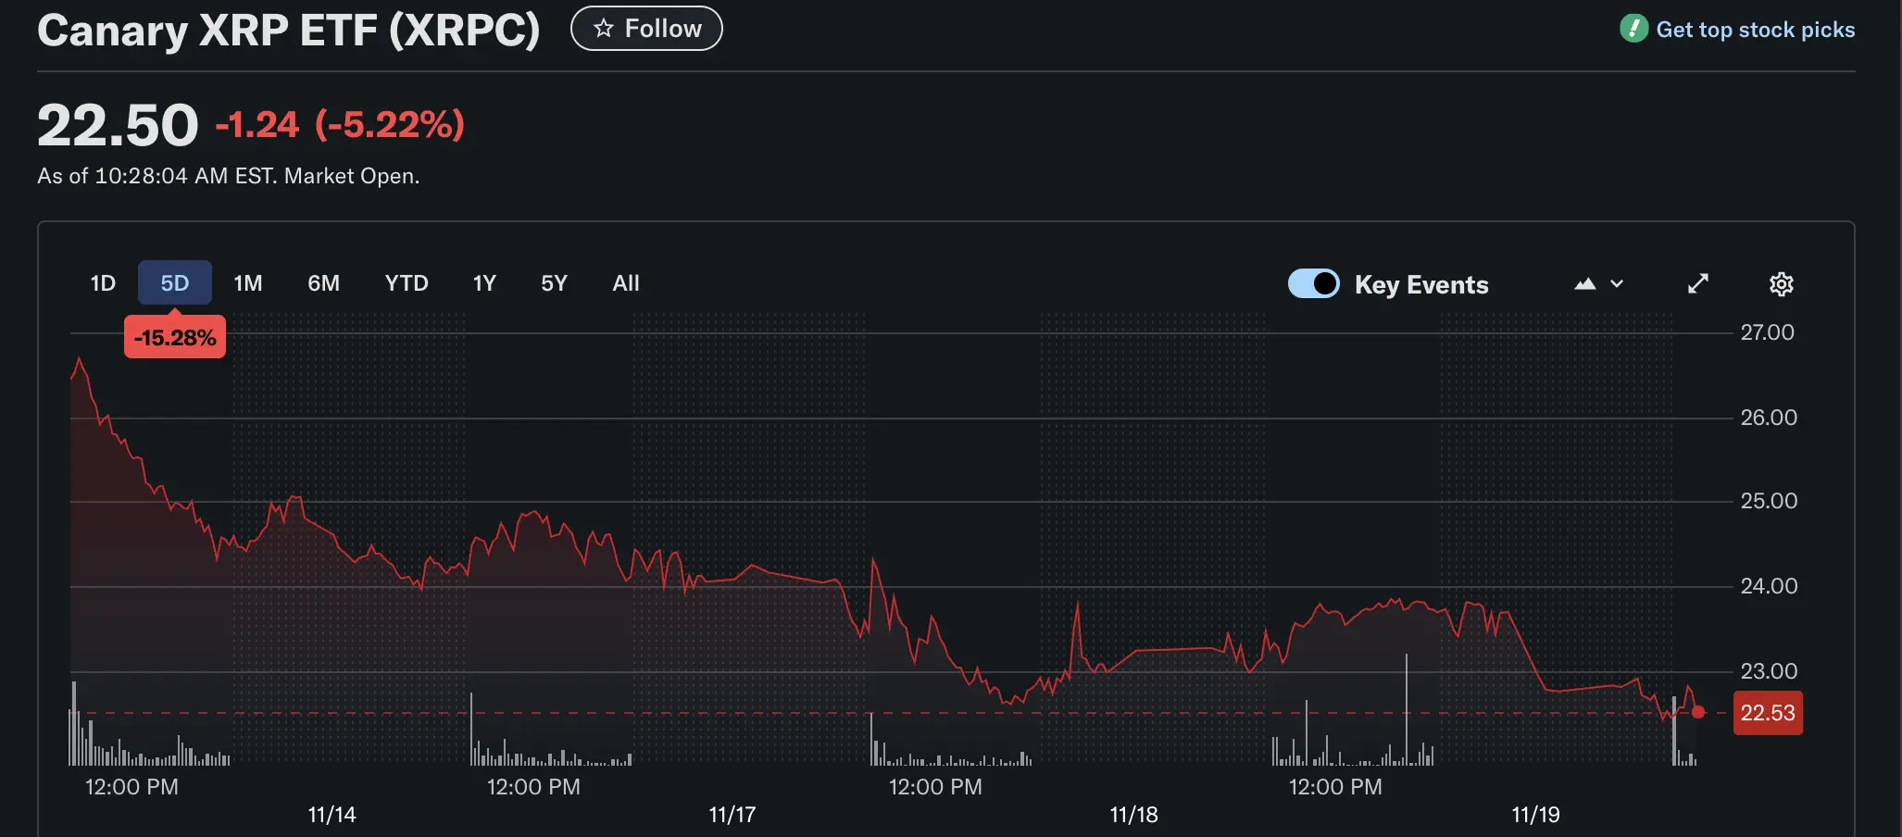Open the YTD chart tab
This screenshot has height=837, width=1902.
(x=406, y=283)
